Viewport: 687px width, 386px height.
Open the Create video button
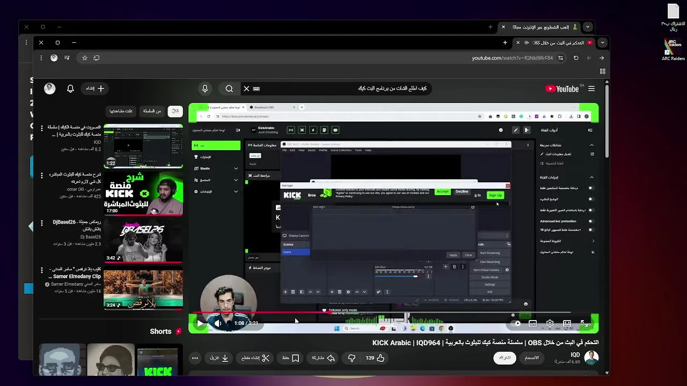(95, 88)
